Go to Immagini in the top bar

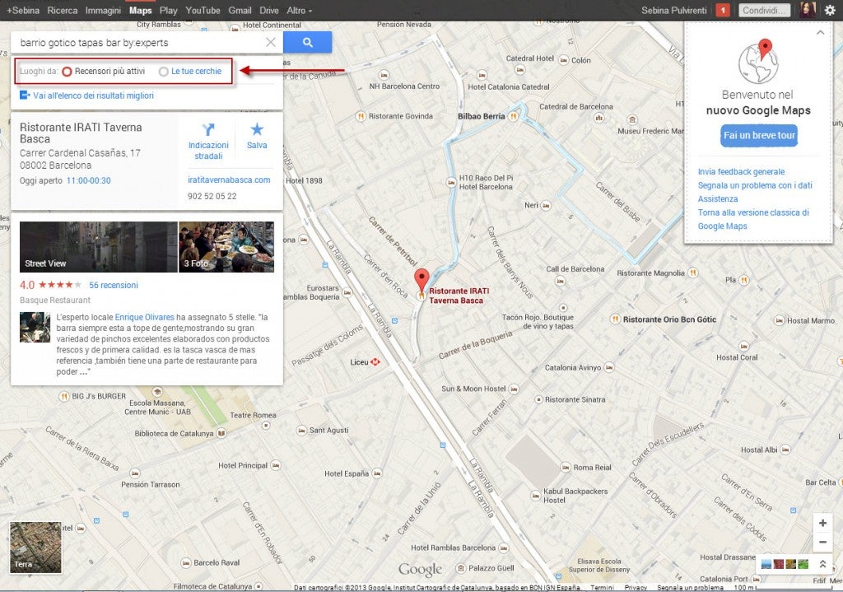[x=103, y=10]
